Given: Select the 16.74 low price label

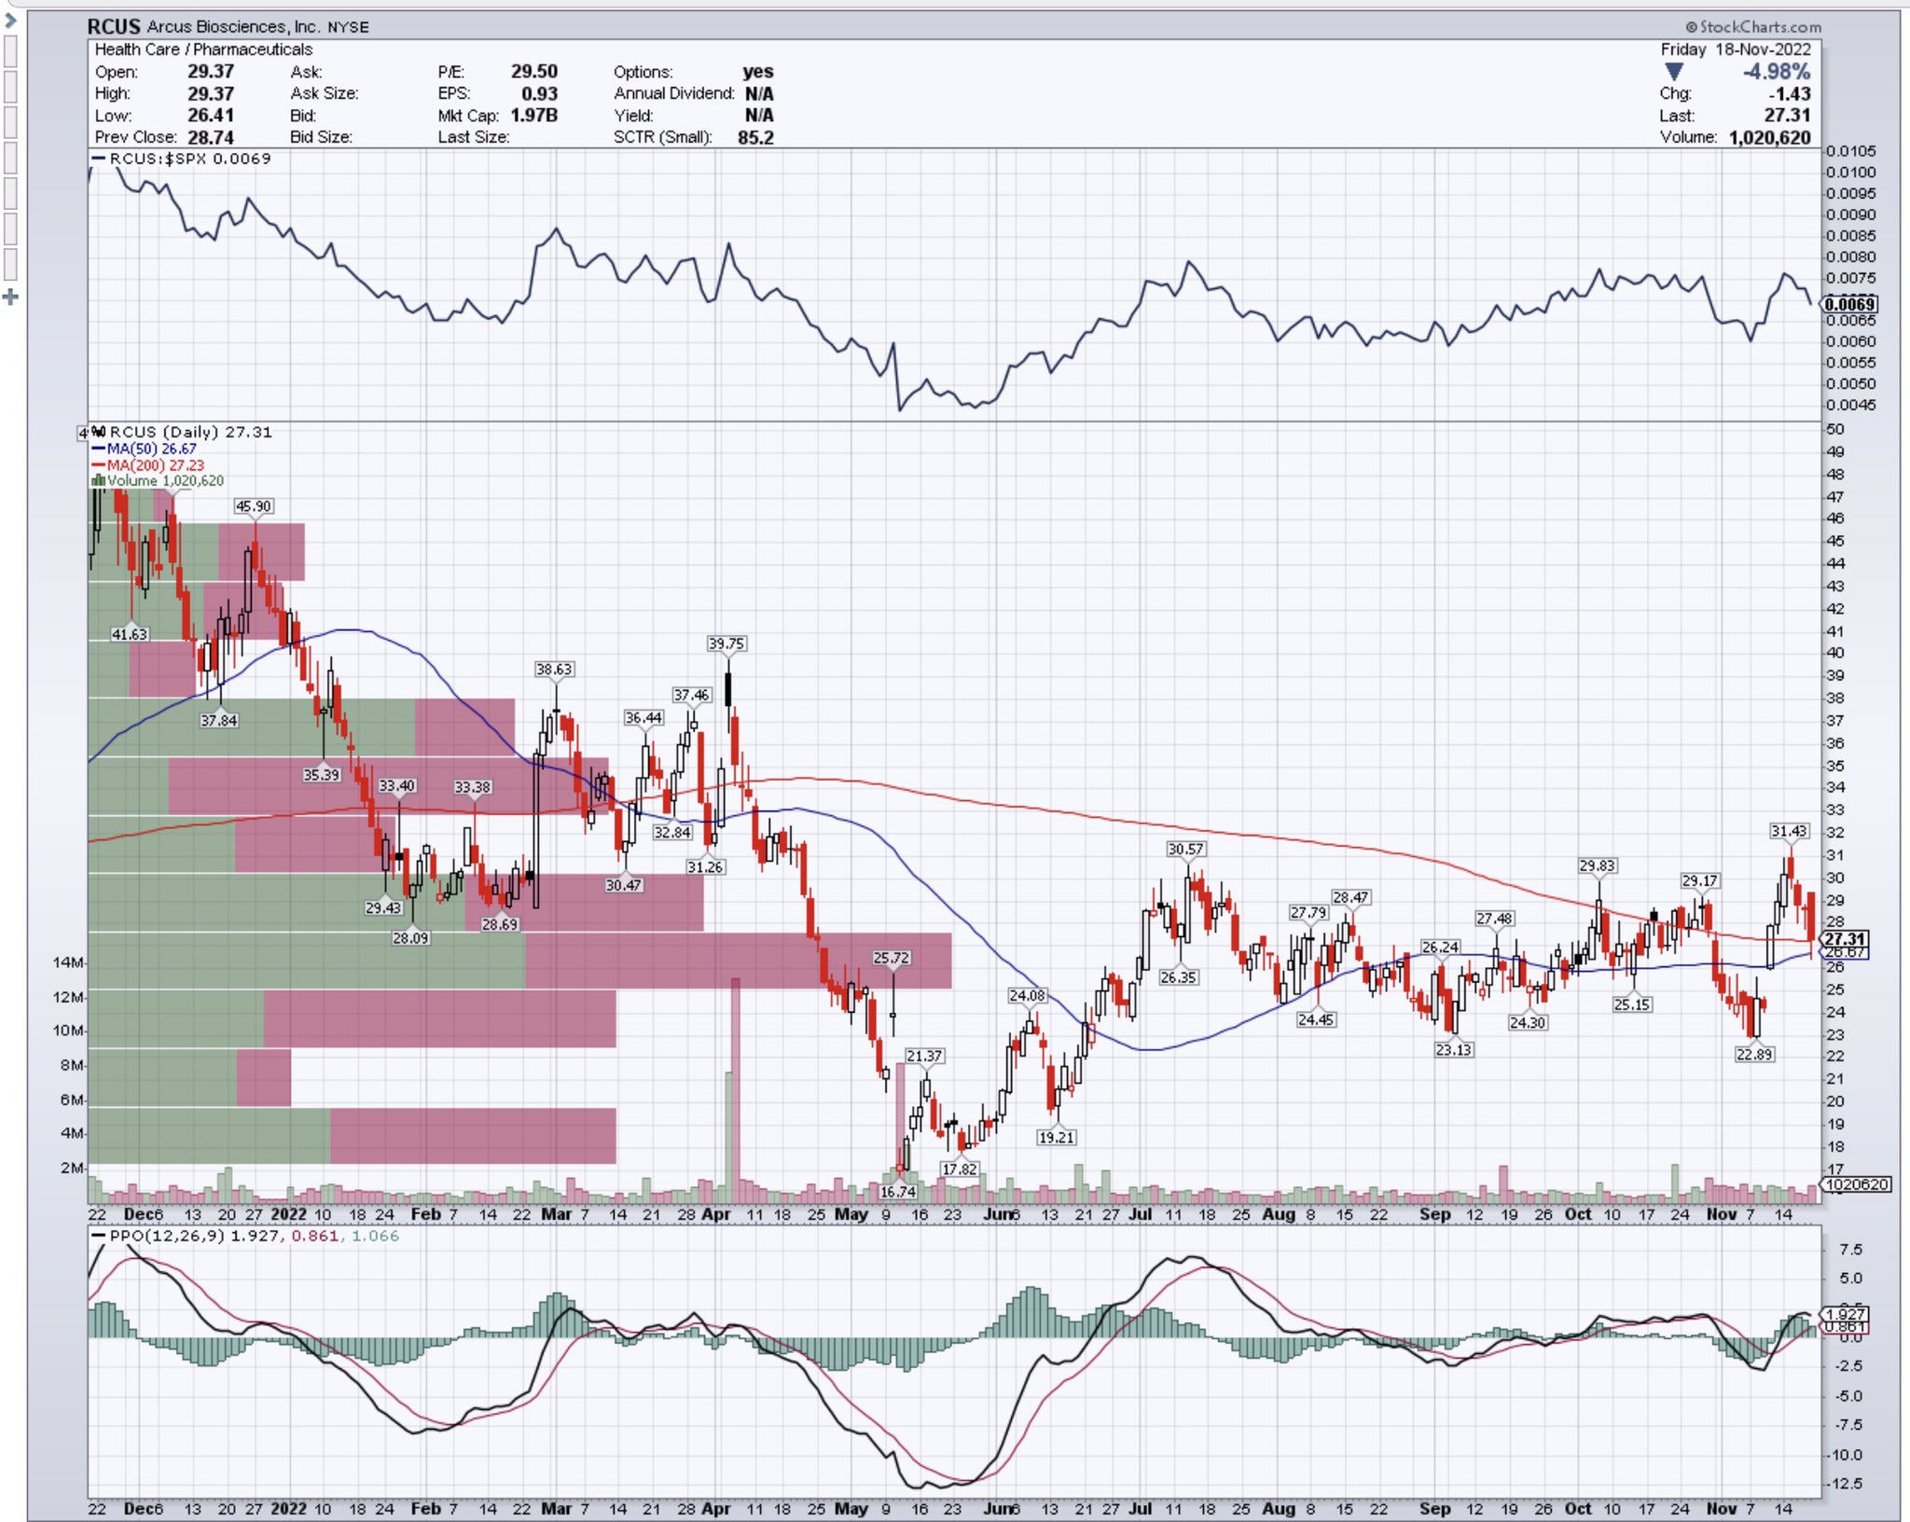Looking at the screenshot, I should pos(897,1192).
